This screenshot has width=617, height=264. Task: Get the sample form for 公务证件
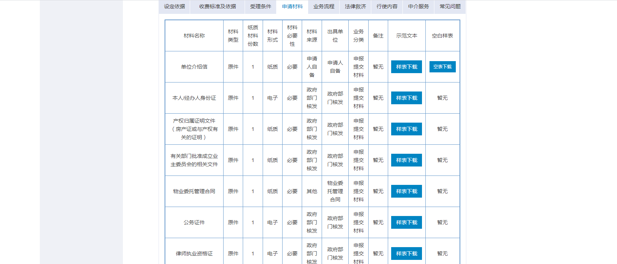point(407,222)
